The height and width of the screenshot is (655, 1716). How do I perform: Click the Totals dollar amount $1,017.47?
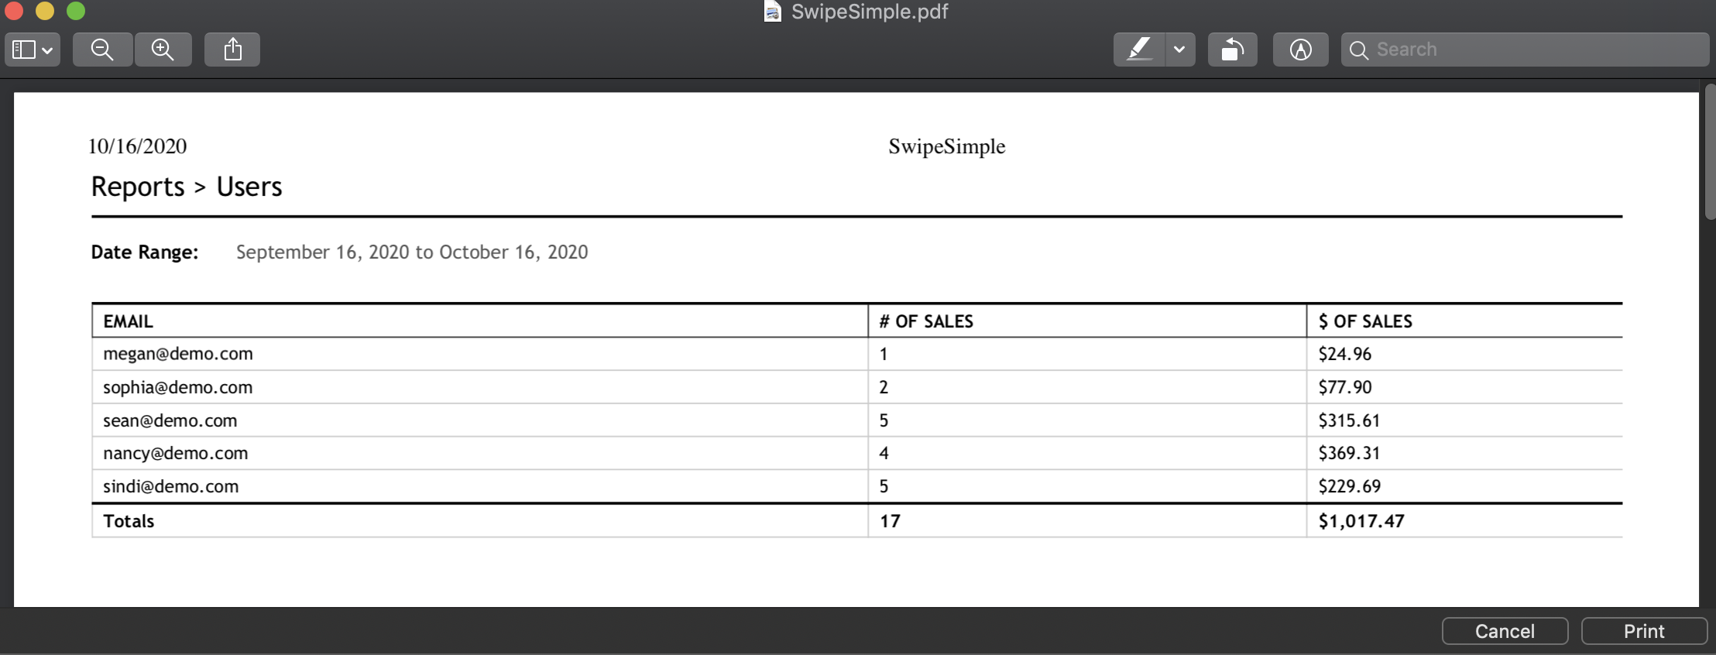click(1361, 521)
